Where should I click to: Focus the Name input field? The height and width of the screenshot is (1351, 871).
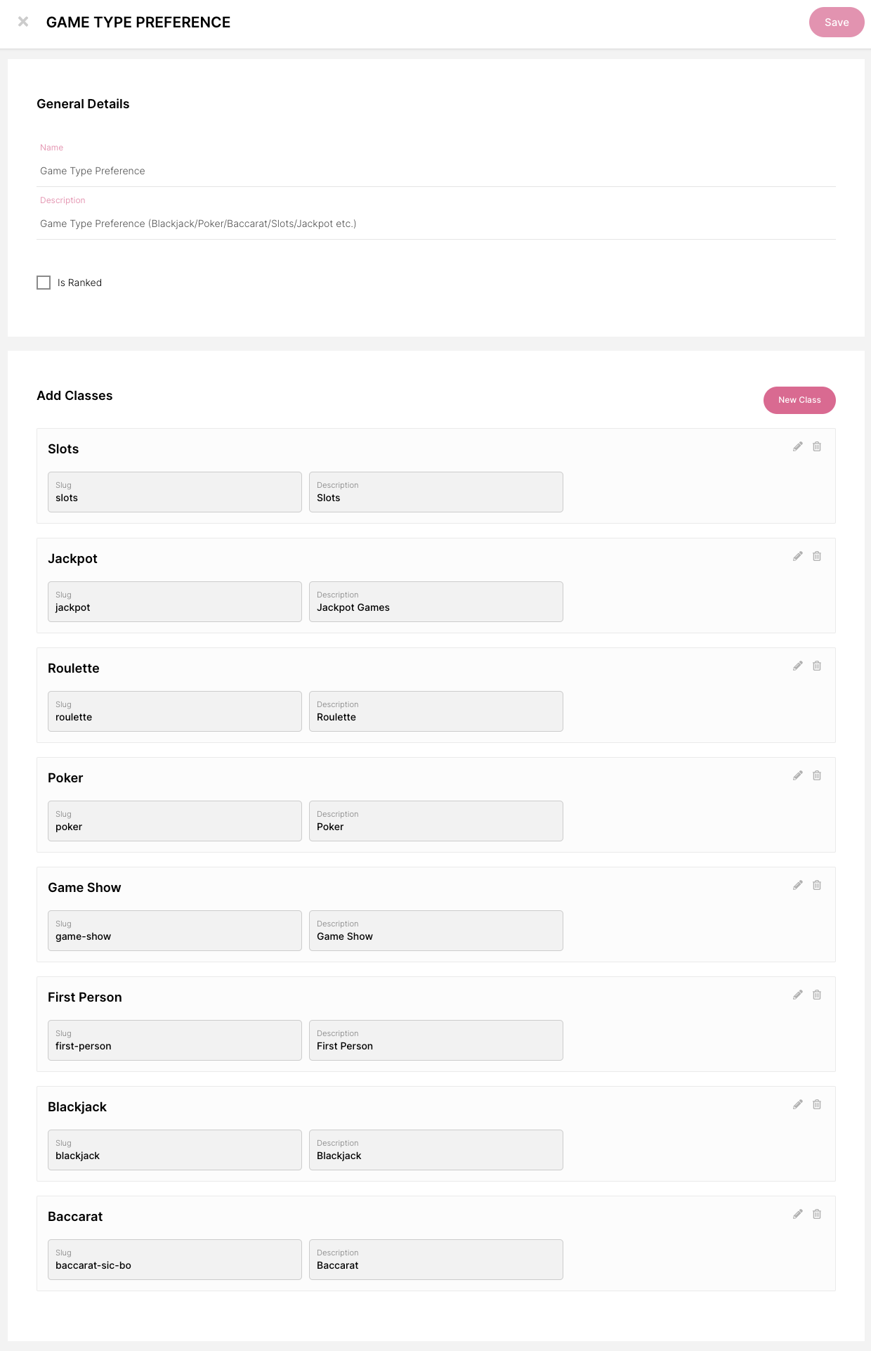point(435,171)
